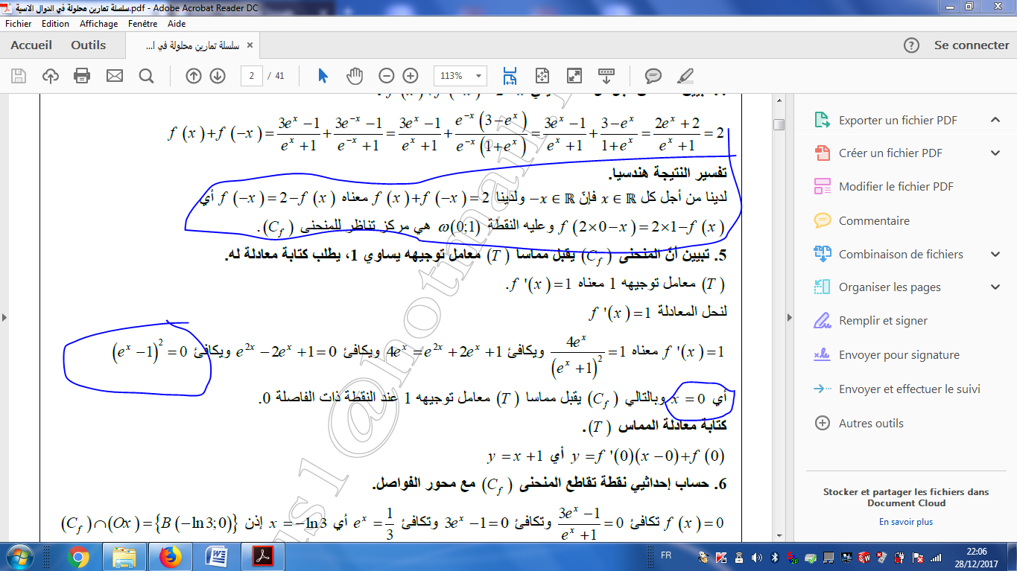Click the scrollbar up arrow
Image resolution: width=1017 pixels, height=571 pixels.
(779, 101)
